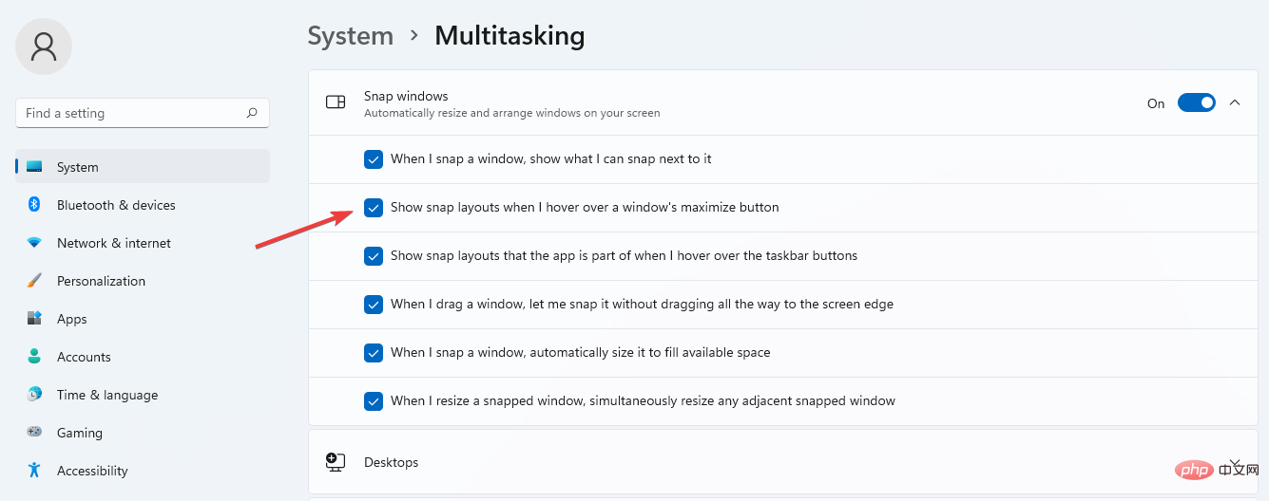The height and width of the screenshot is (501, 1269).
Task: Select System in the sidebar
Action: coord(78,167)
